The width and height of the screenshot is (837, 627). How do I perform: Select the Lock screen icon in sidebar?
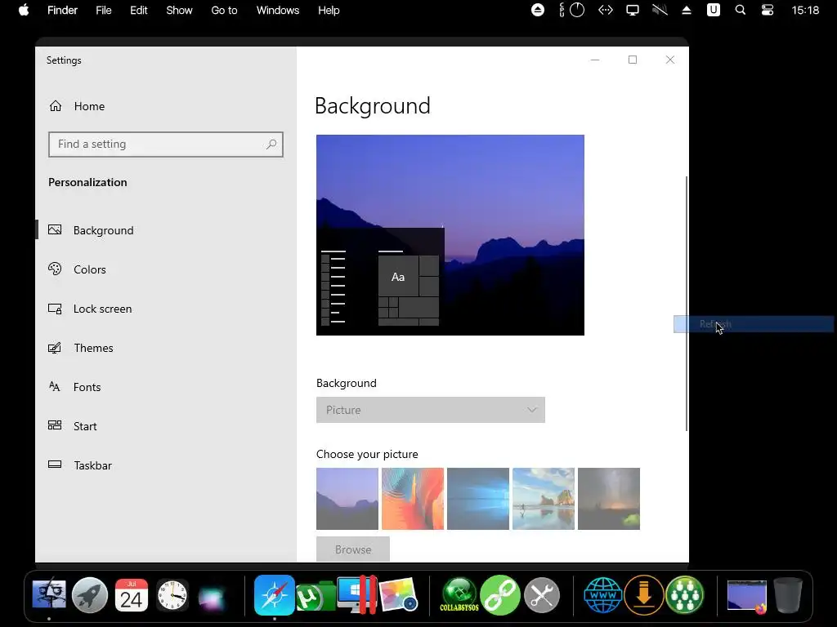point(55,309)
